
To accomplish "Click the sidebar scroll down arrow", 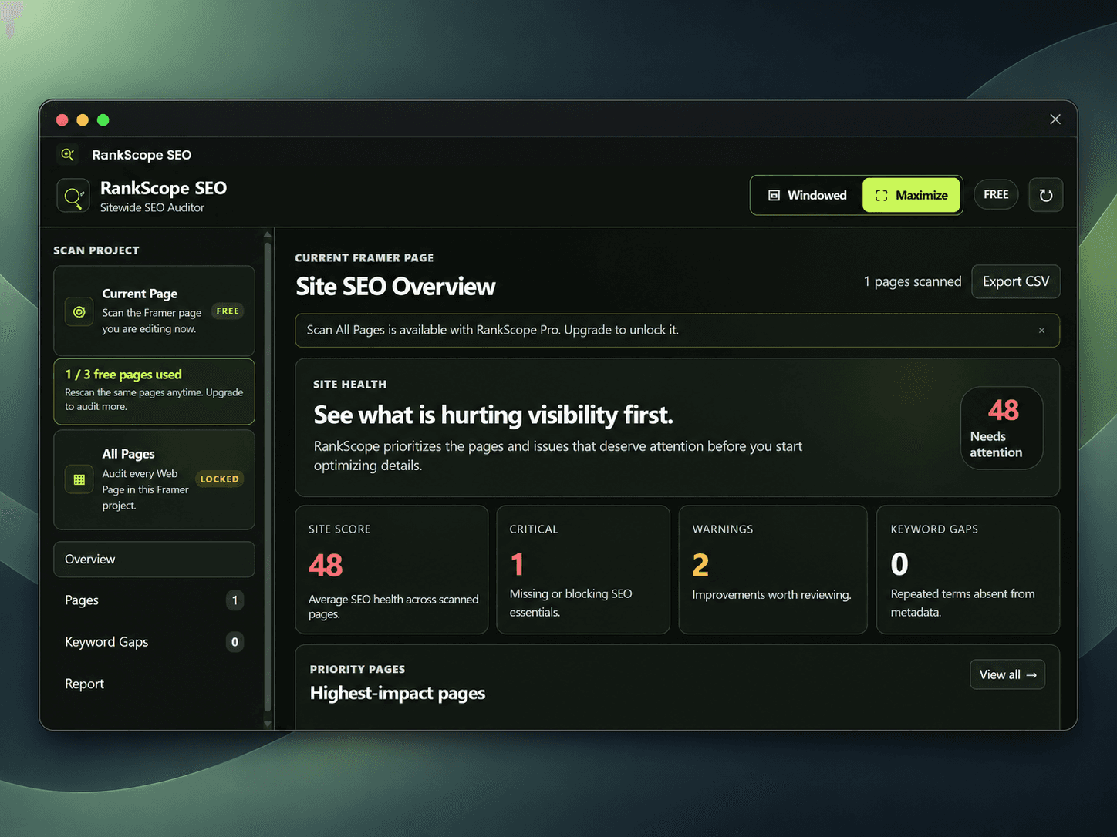I will (268, 724).
